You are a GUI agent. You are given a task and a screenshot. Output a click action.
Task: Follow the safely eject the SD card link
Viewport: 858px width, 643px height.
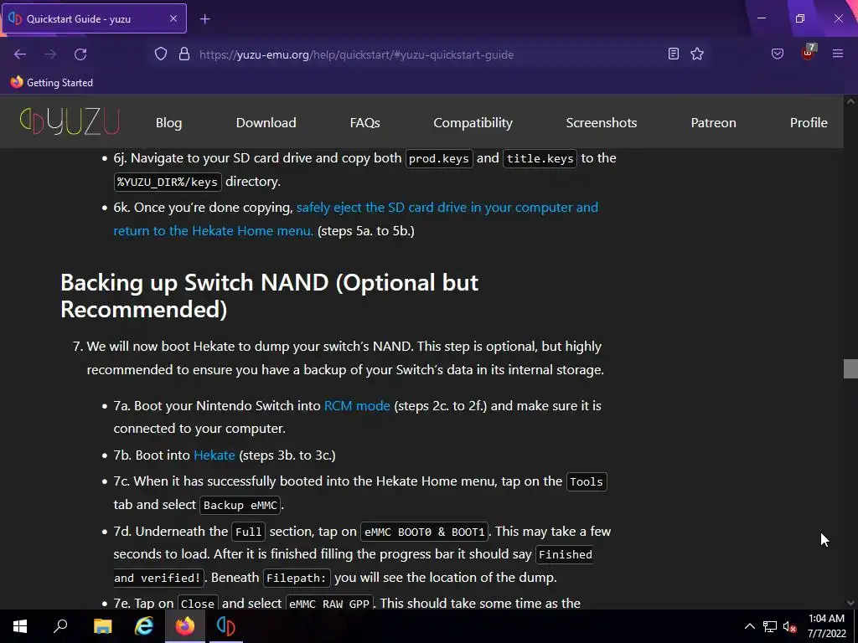pos(355,219)
